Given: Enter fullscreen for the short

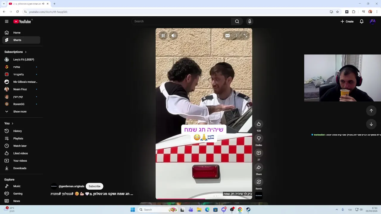Looking at the screenshot, I should click(245, 36).
